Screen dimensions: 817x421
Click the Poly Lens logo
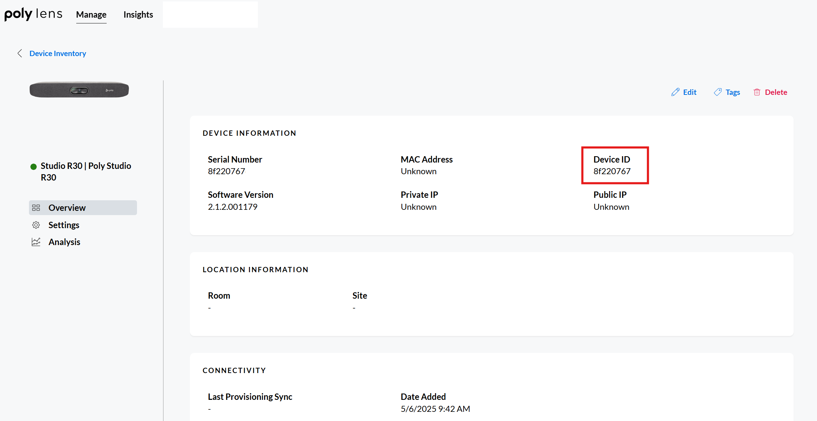[33, 14]
